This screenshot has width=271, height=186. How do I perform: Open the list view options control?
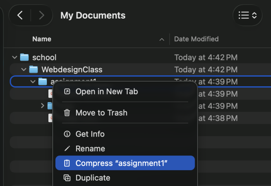click(x=247, y=15)
